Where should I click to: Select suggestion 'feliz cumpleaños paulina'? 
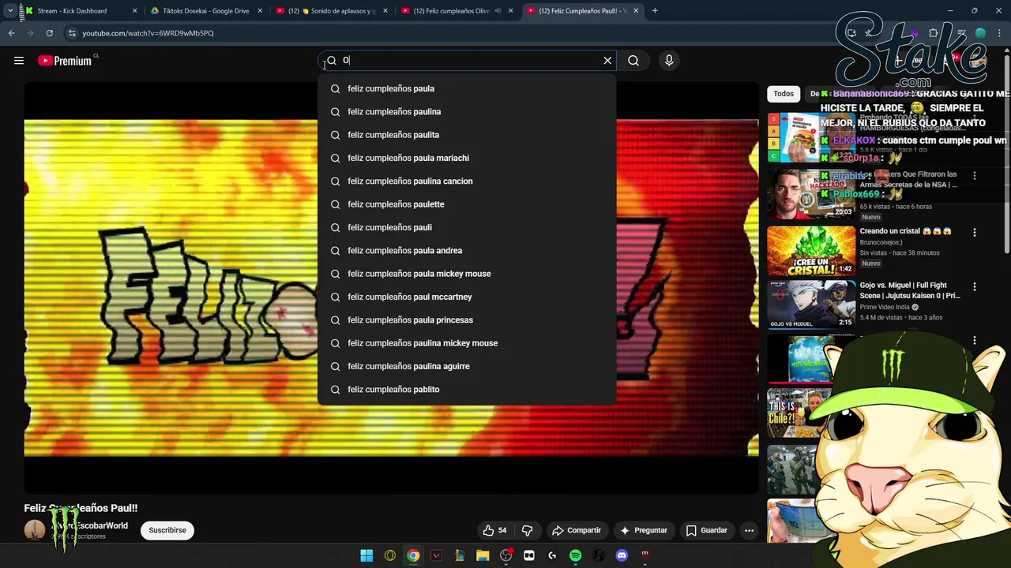tap(467, 111)
